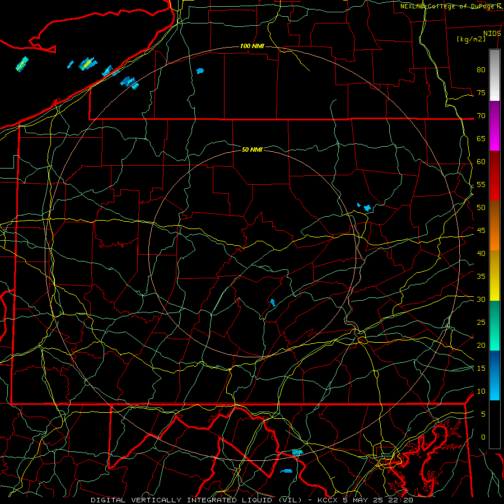
Task: Click the scale value "35"
Action: 481,277
